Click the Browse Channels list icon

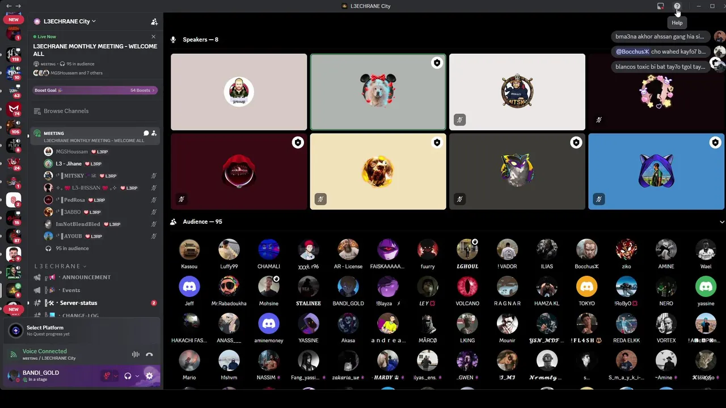tap(37, 111)
